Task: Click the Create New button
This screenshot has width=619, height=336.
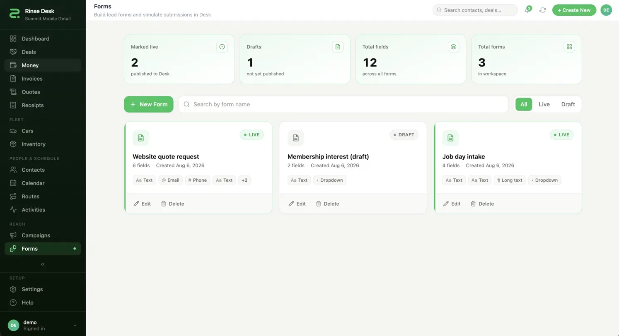Action: pyautogui.click(x=574, y=10)
